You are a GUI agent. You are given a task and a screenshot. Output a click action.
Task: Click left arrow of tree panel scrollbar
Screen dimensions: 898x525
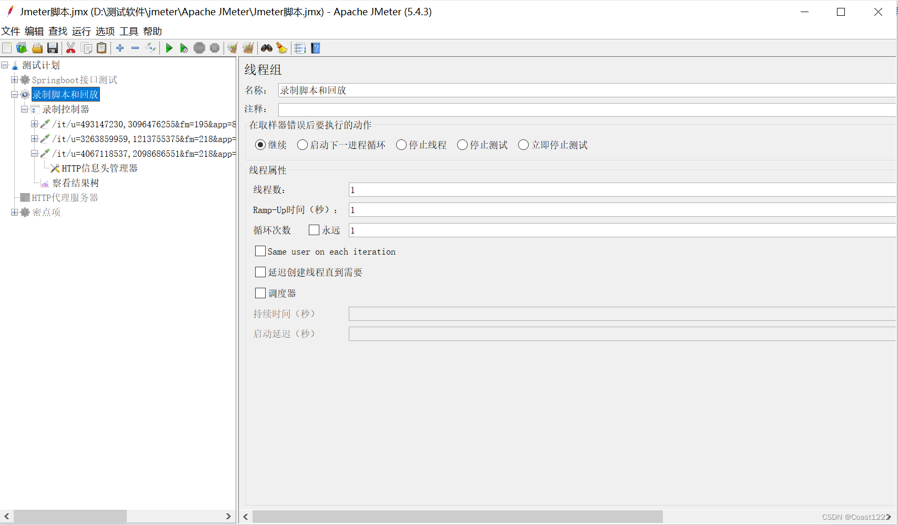7,517
